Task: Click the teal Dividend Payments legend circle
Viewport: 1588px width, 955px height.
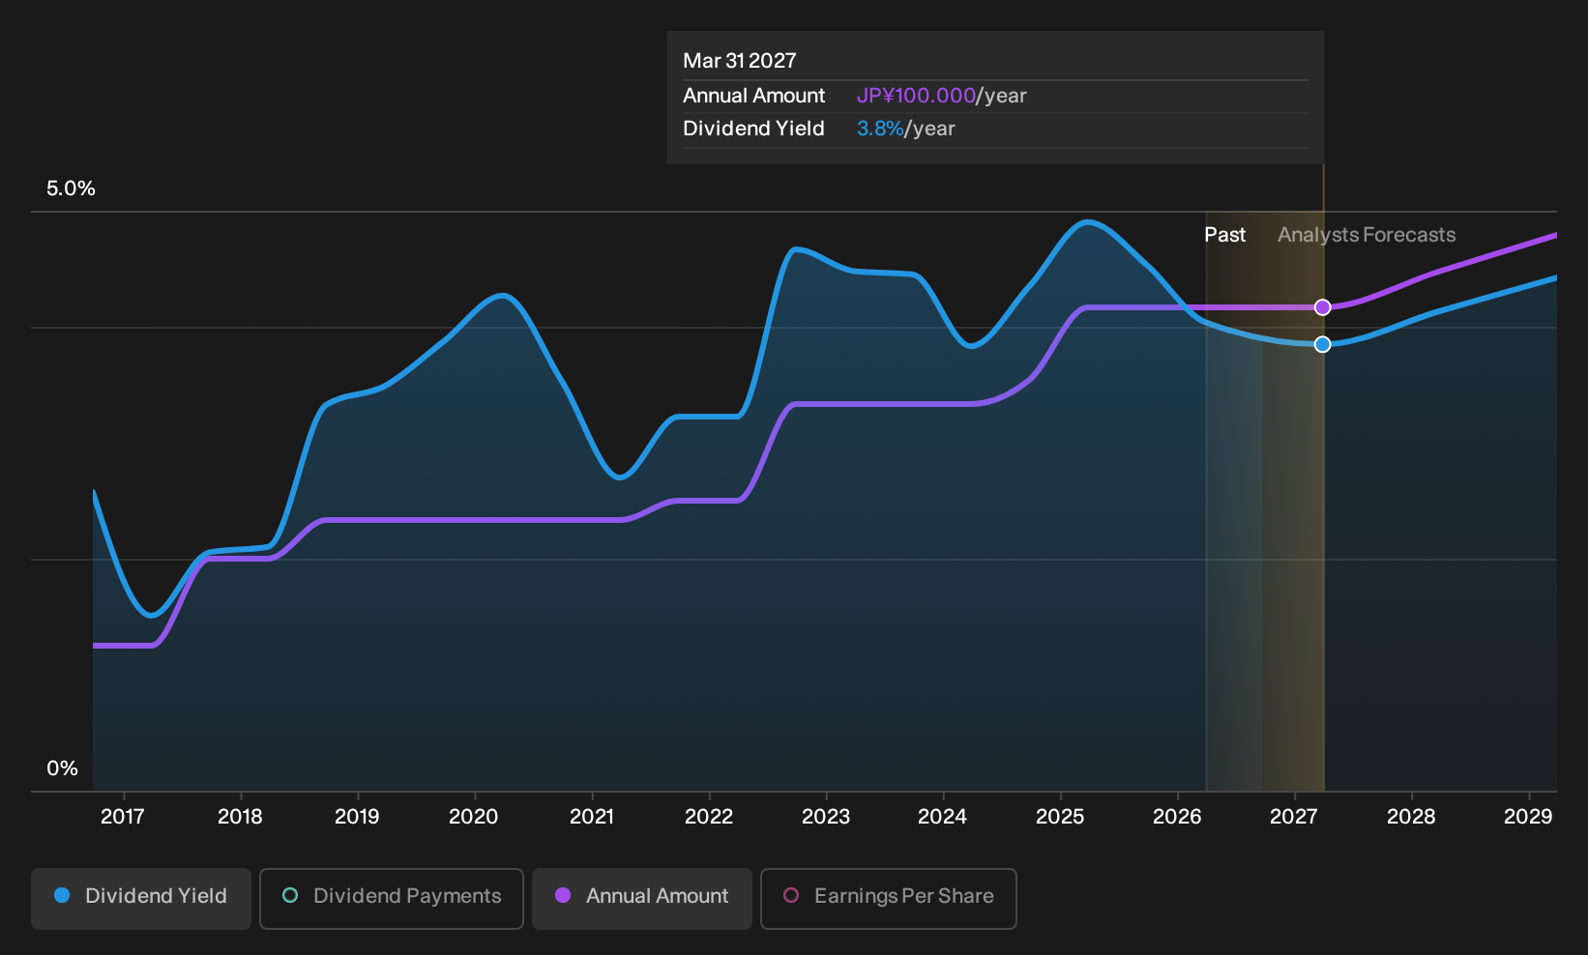Action: pyautogui.click(x=290, y=896)
